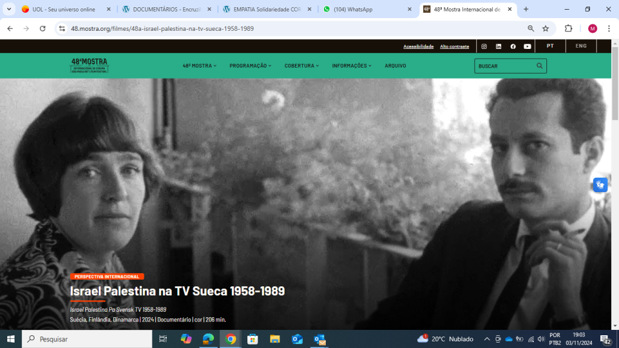This screenshot has width=619, height=348.
Task: Open the sign language accessibility widget
Action: pyautogui.click(x=600, y=185)
